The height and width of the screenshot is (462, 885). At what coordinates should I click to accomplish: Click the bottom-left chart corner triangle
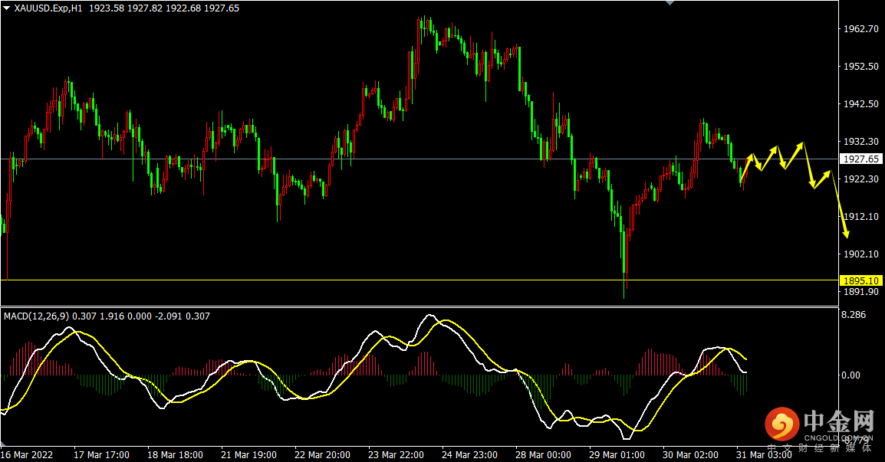pyautogui.click(x=3, y=443)
